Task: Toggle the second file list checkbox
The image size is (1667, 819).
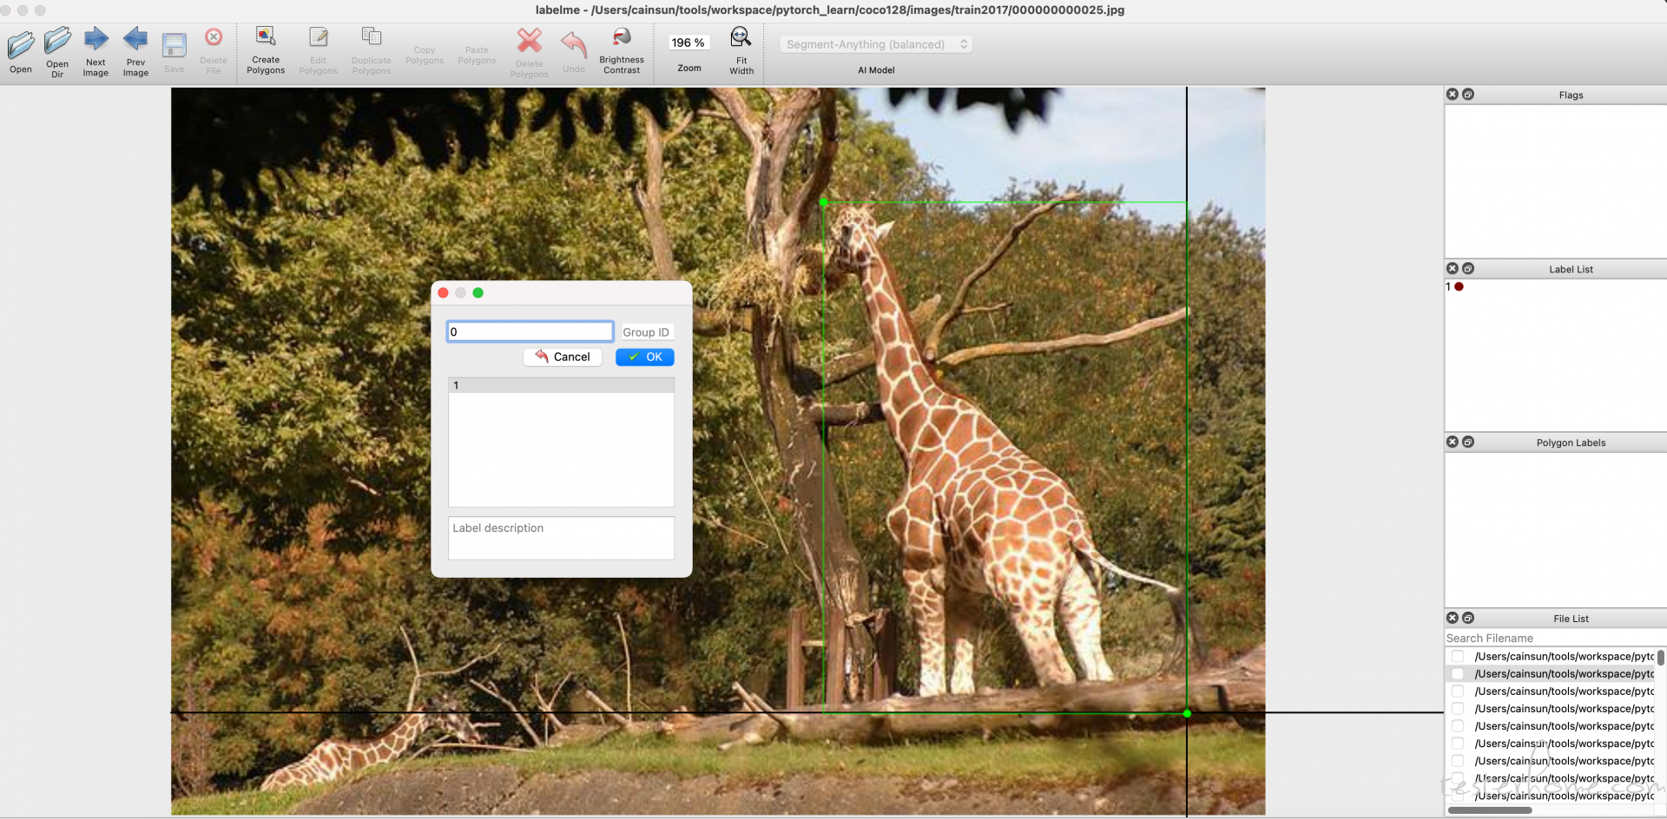Action: (1458, 674)
